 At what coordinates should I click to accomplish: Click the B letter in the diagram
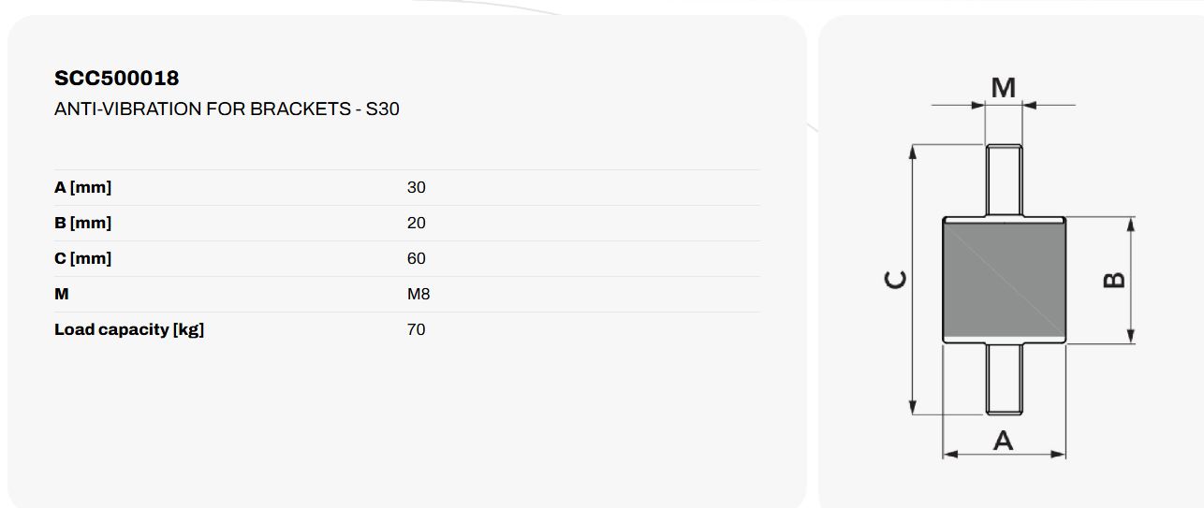coord(1113,279)
